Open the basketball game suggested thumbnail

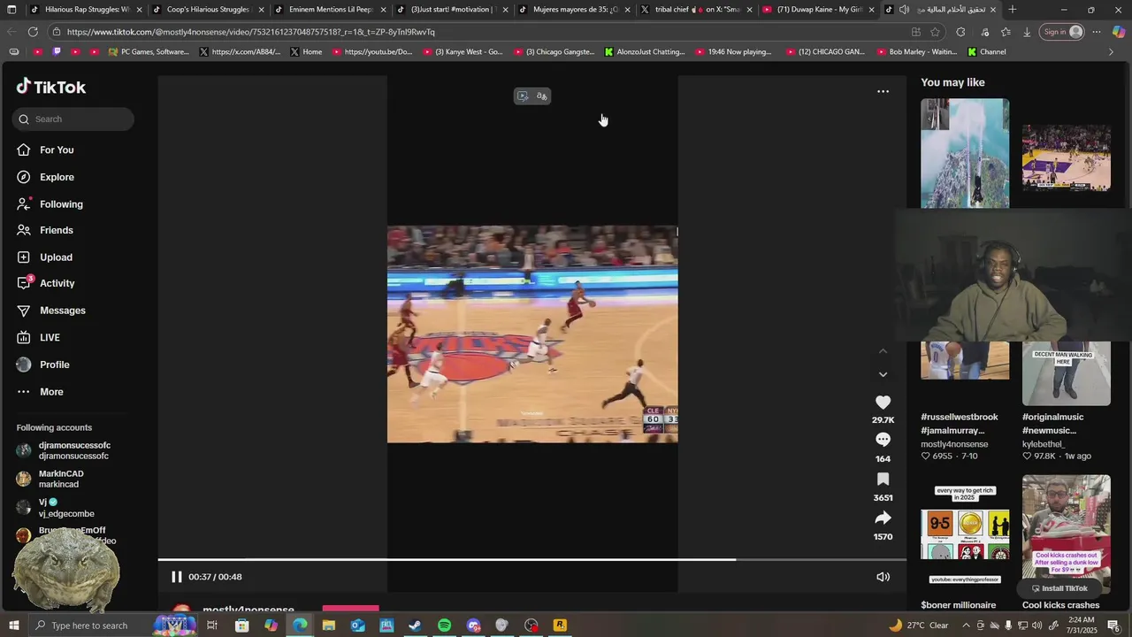(1066, 158)
